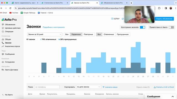Click the site info icon in address bar
The width and height of the screenshot is (177, 99).
(16, 8)
